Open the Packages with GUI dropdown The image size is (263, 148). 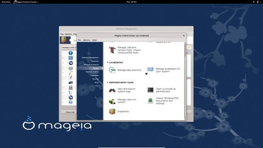point(69,47)
